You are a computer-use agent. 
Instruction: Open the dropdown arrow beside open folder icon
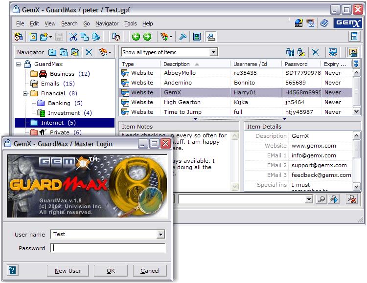click(50, 37)
